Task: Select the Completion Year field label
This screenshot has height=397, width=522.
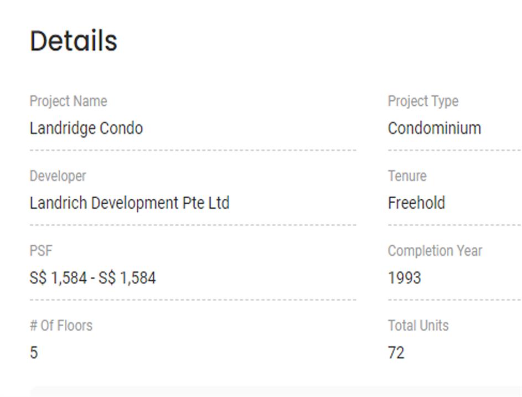Action: click(435, 251)
